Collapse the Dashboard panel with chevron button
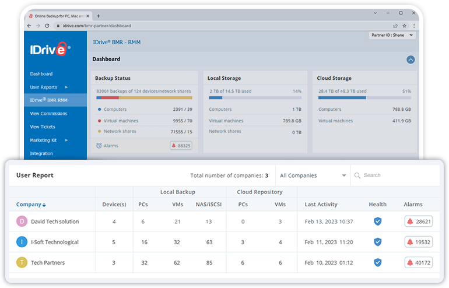The image size is (449, 288). (411, 59)
